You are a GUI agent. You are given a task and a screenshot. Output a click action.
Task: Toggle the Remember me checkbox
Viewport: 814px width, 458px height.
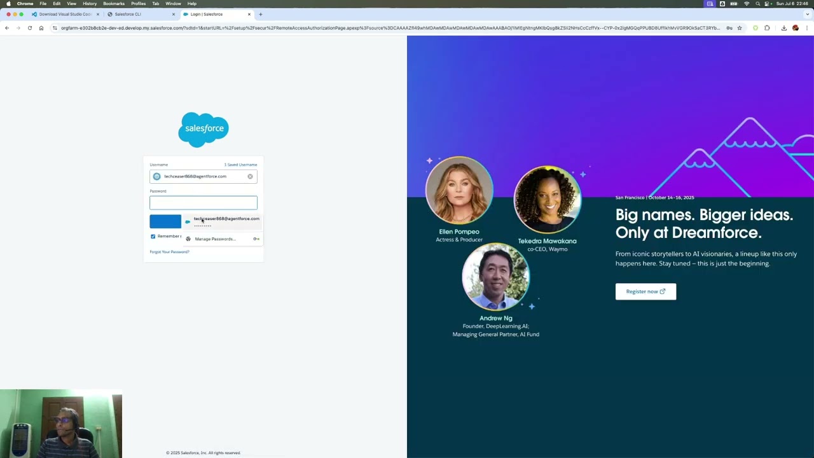pyautogui.click(x=153, y=237)
